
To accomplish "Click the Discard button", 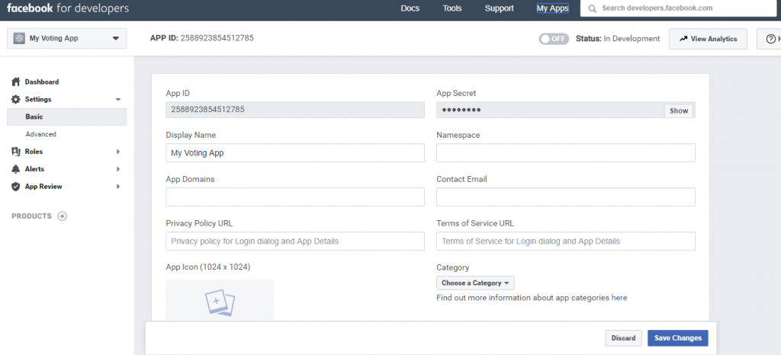I will (x=624, y=338).
